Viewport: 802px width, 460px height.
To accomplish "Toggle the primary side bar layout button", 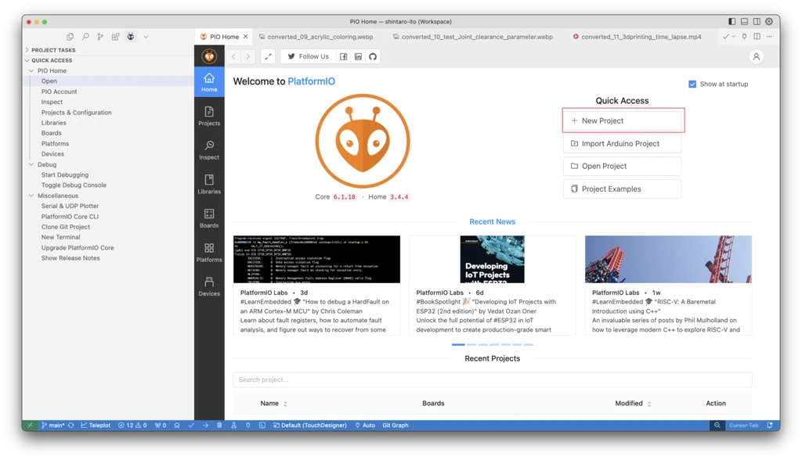I will pyautogui.click(x=732, y=21).
